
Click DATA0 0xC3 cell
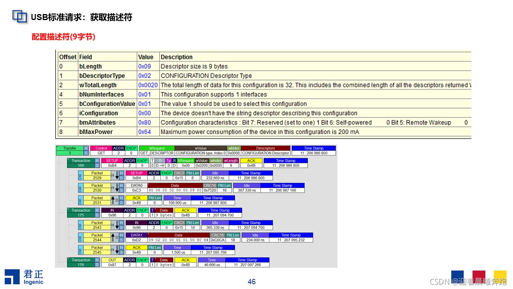click(x=137, y=188)
